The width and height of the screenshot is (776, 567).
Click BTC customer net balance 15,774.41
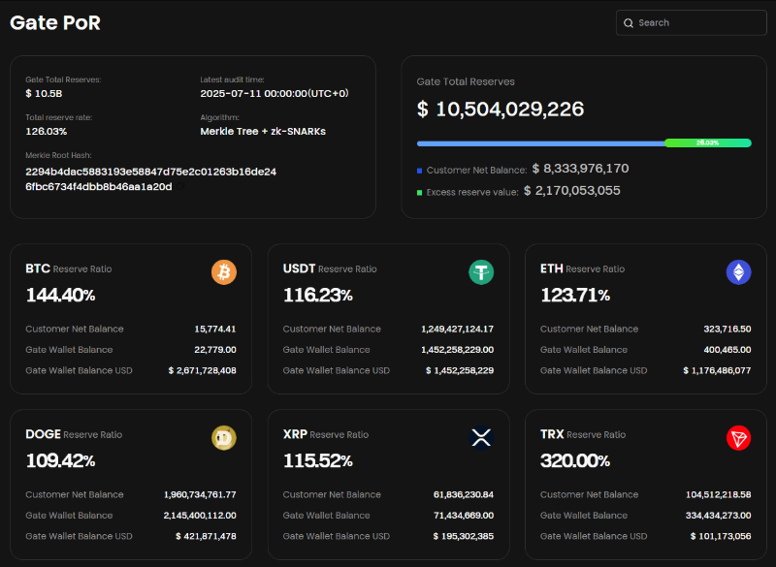(x=214, y=329)
